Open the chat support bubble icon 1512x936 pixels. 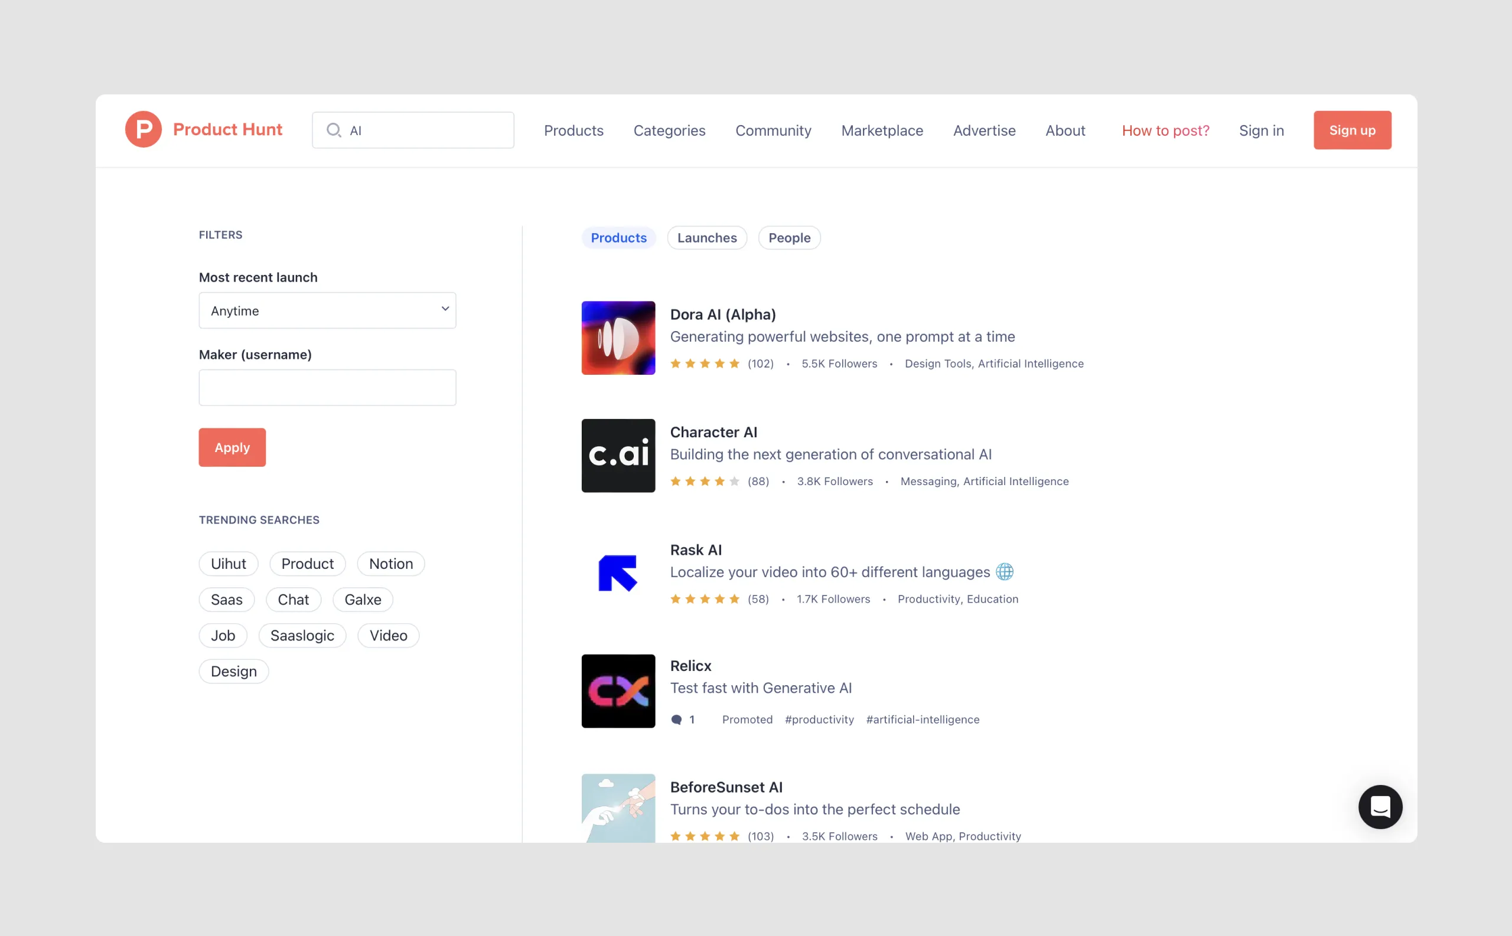click(x=1380, y=807)
